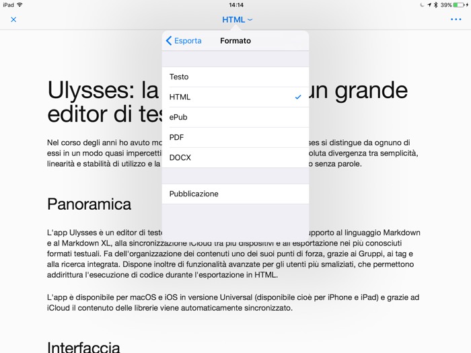Choose DOCX export format
This screenshot has width=471, height=353.
[235, 157]
